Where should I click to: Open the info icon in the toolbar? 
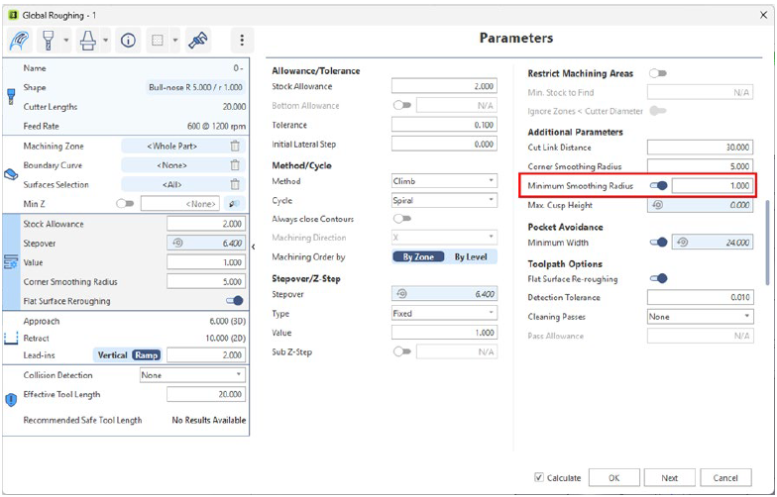[128, 41]
